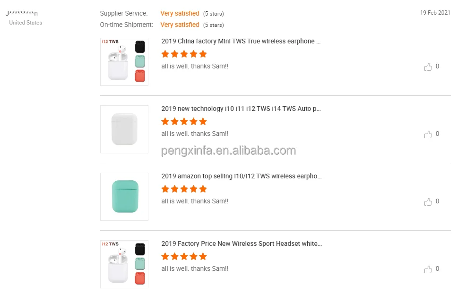
Task: Open the white charging case product thumbnail
Action: pyautogui.click(x=124, y=129)
